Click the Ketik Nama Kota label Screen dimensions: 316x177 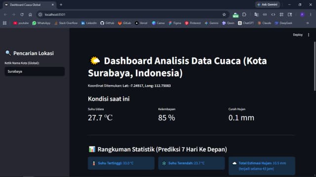click(x=22, y=63)
